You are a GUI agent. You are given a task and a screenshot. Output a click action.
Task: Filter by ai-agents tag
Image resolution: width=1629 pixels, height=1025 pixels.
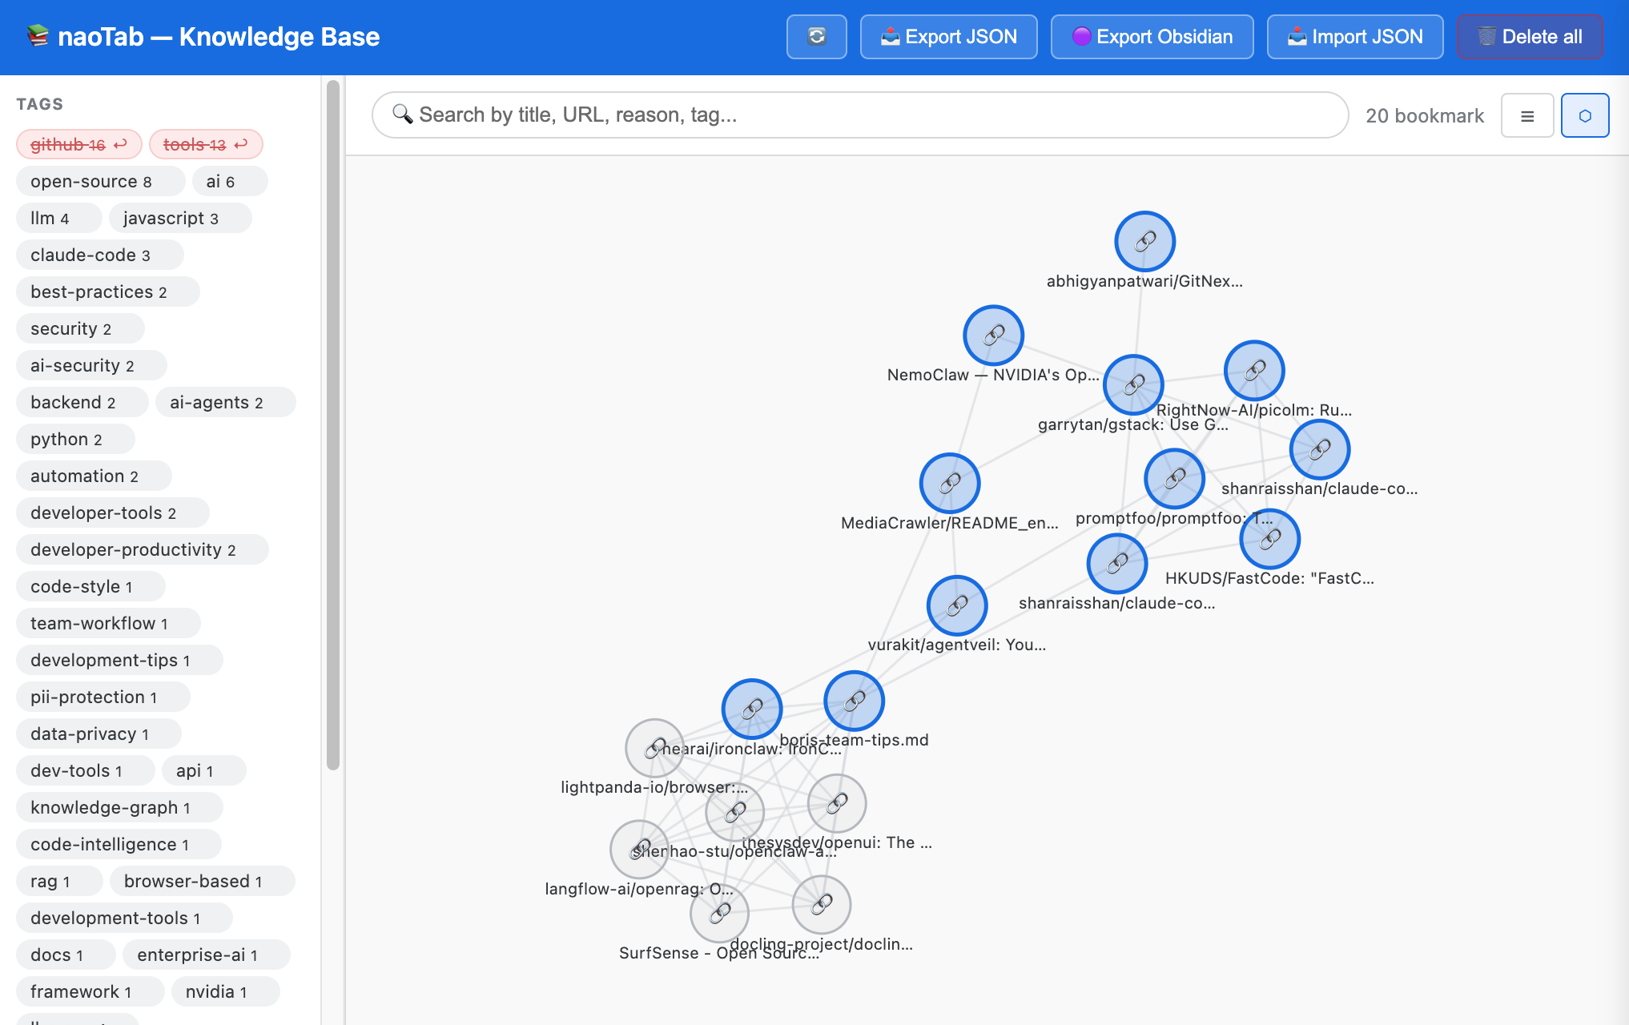coord(226,402)
